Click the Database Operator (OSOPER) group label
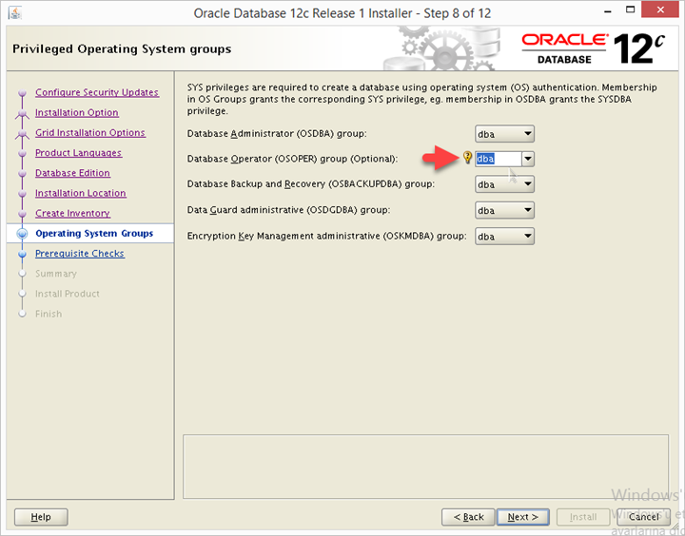685x536 pixels. (x=292, y=159)
